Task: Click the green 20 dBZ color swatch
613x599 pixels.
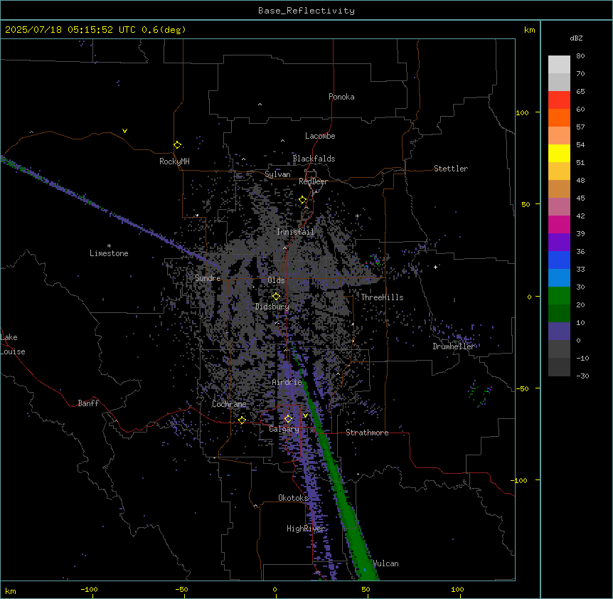Action: pyautogui.click(x=559, y=296)
